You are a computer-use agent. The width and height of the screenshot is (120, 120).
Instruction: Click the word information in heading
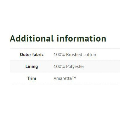(x=82, y=38)
